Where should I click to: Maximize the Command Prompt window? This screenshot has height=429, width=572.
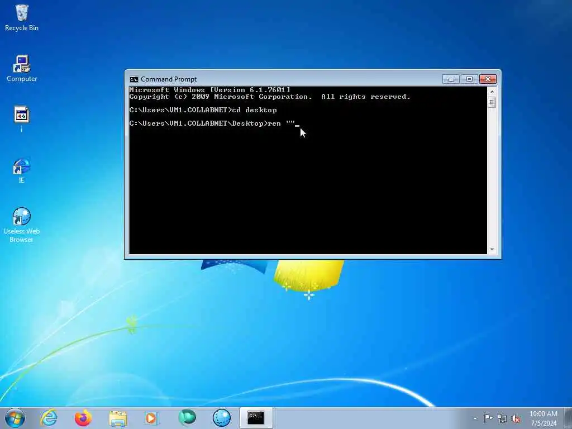469,79
